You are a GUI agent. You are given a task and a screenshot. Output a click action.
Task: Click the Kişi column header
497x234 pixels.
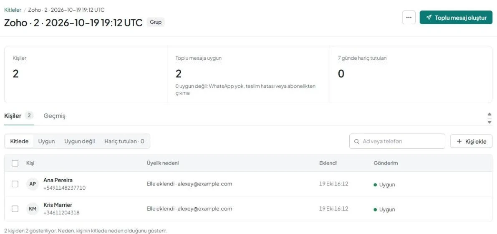30,163
